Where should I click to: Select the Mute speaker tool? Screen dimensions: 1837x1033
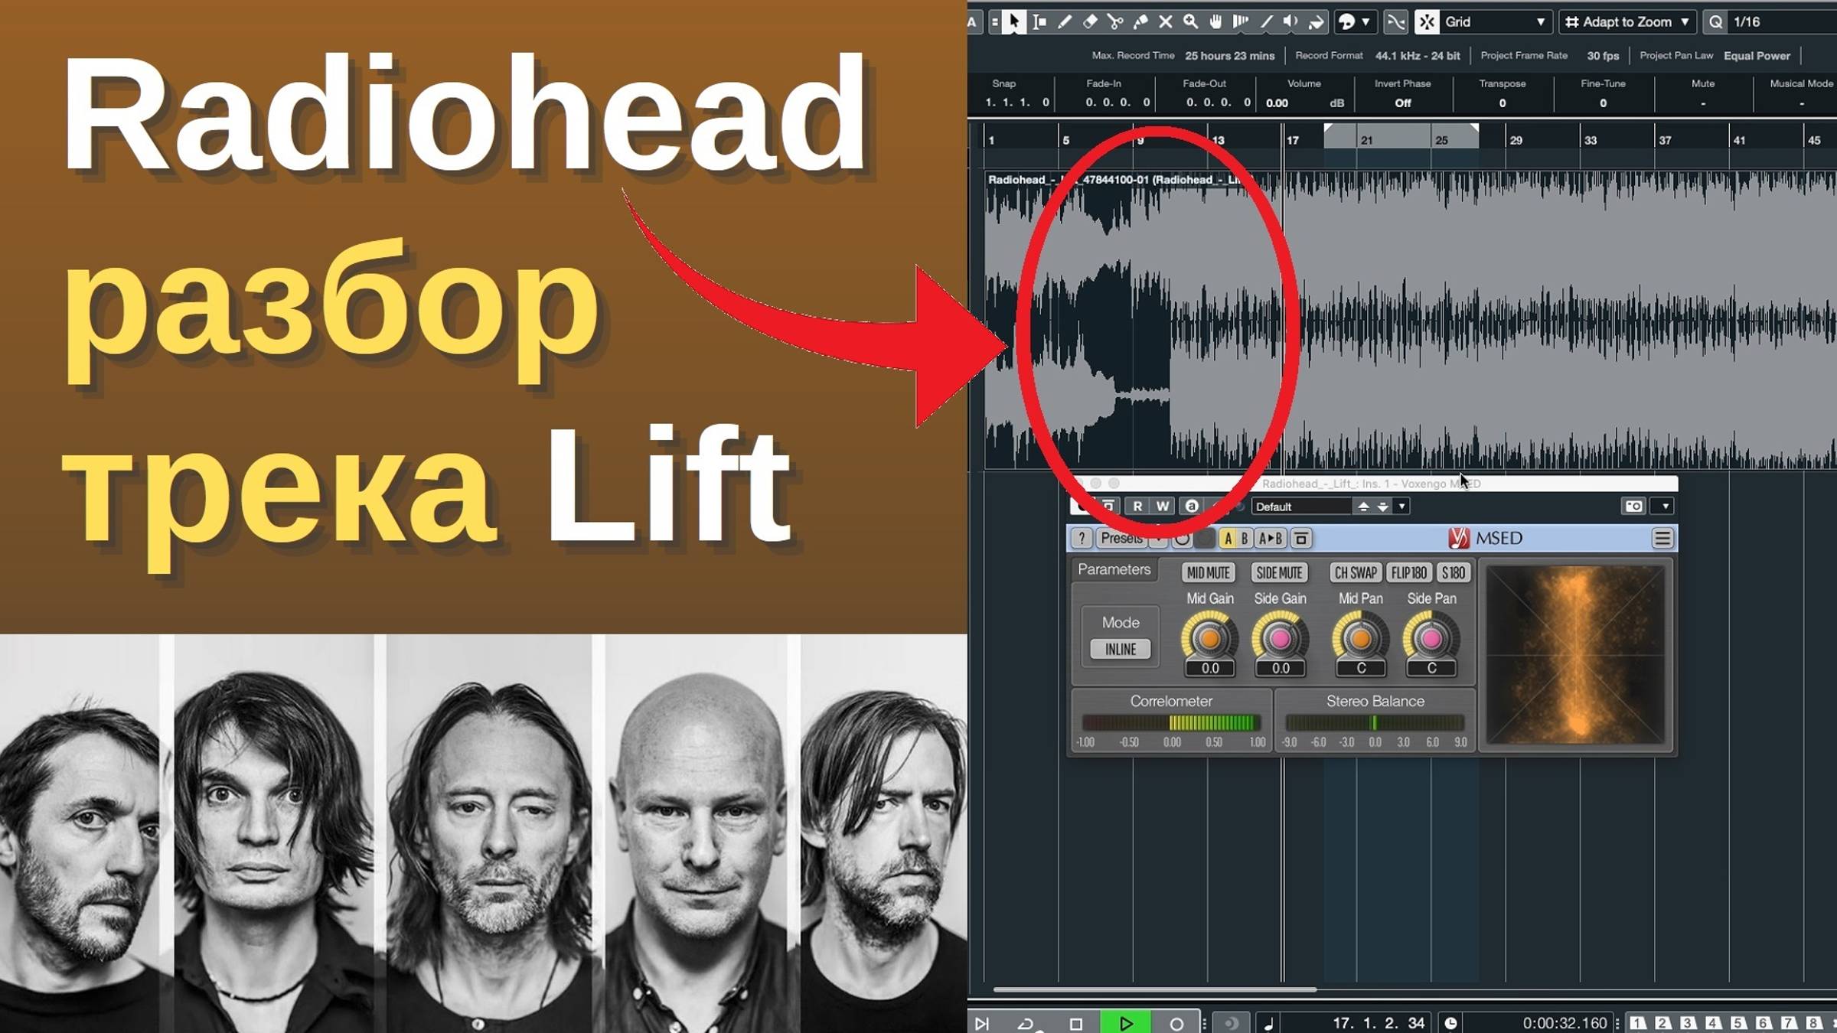[x=1290, y=22]
